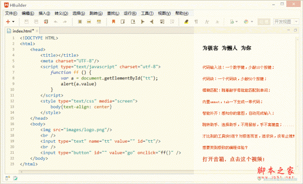Click the square icon after the arrow-with-bar icons
The image size is (303, 184).
coord(162,22)
